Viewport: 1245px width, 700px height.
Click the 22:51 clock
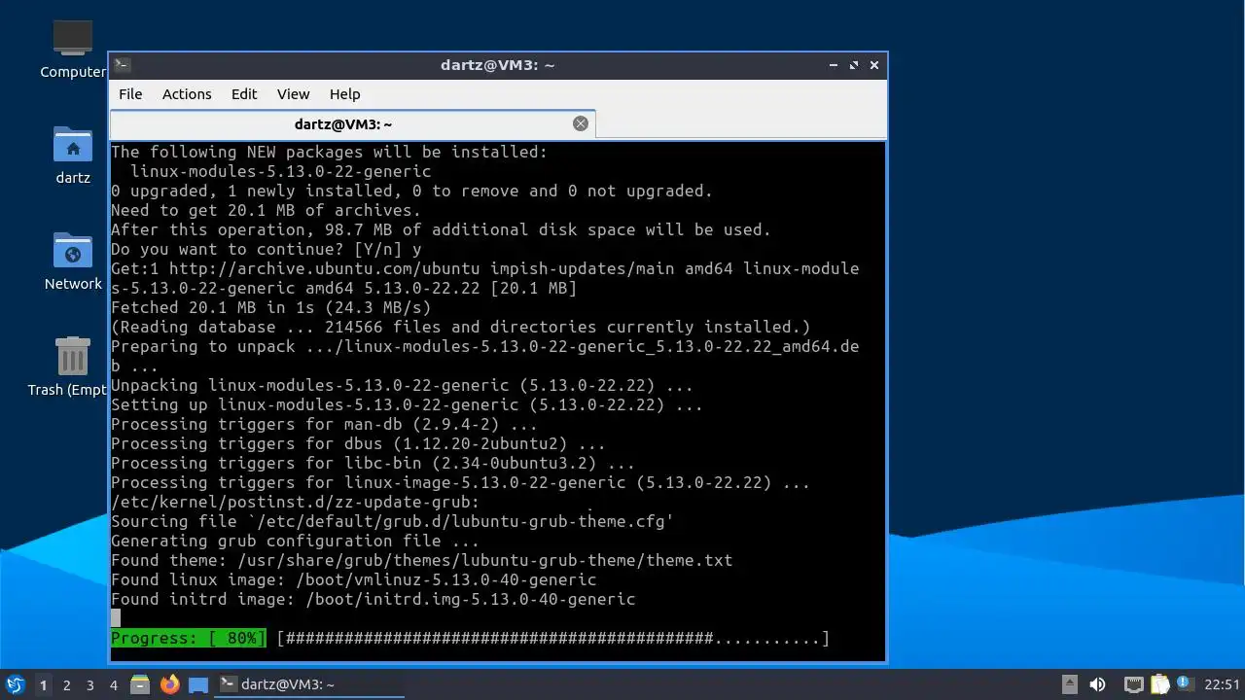click(1222, 684)
